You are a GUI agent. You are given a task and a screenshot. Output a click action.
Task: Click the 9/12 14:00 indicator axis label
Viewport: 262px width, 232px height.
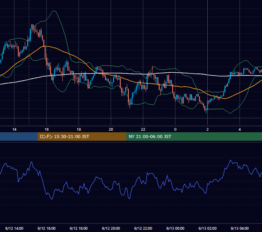click(14, 228)
